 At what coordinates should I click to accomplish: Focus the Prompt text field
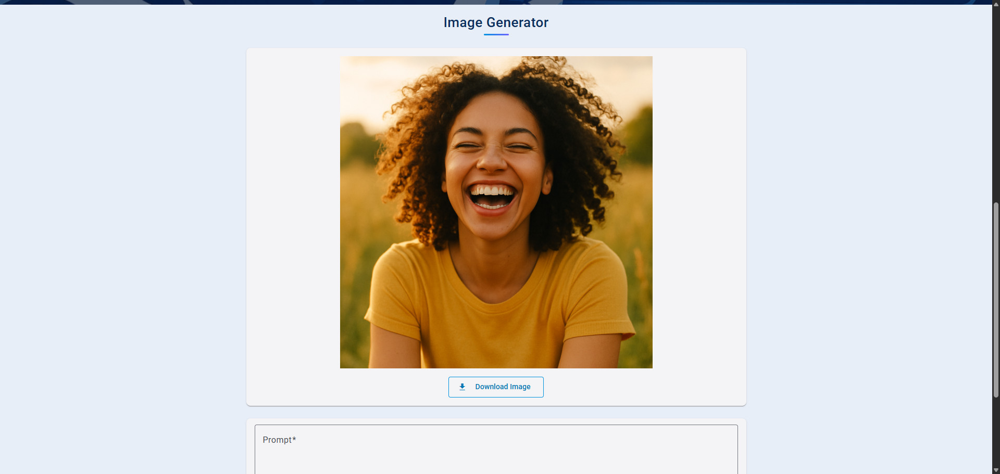496,450
